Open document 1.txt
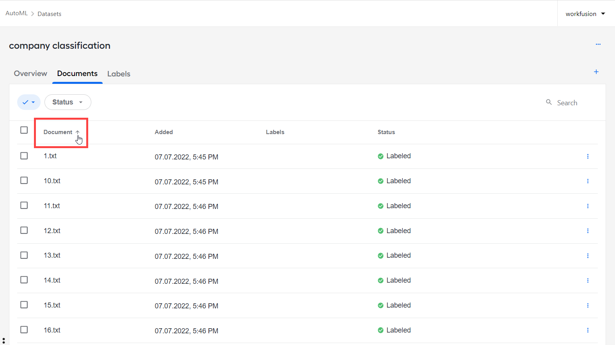The width and height of the screenshot is (615, 345). coord(50,156)
